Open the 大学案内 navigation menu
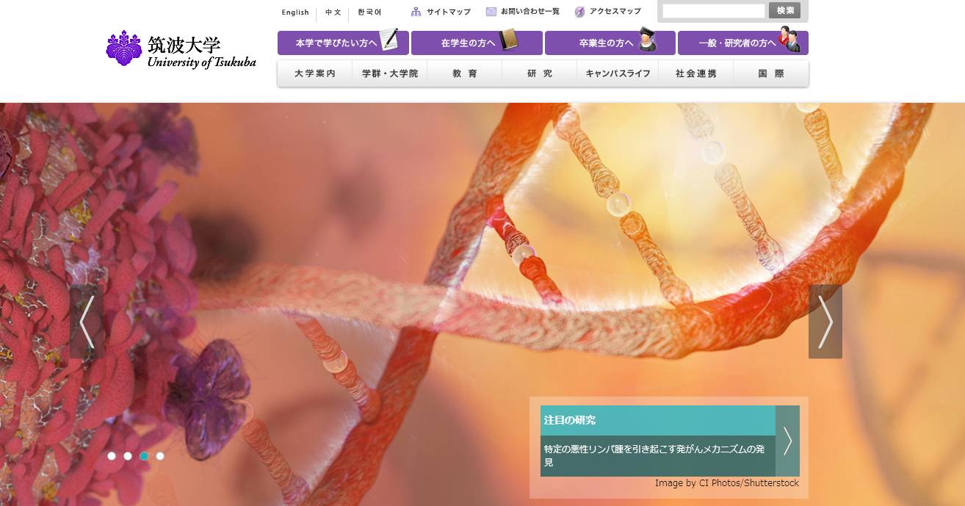 click(314, 73)
